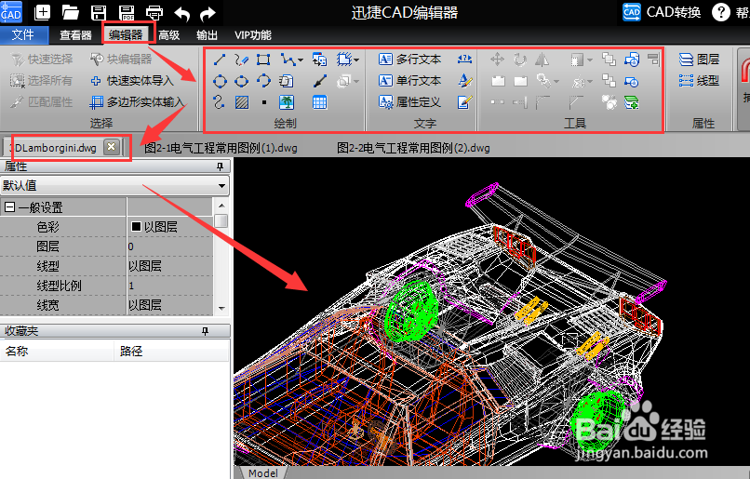
Task: Redo the last action
Action: 208,13
